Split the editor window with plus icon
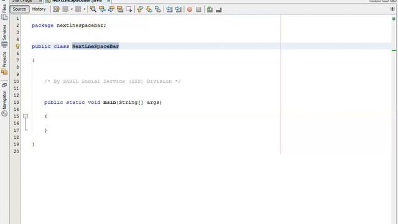The width and height of the screenshot is (398, 224). (392, 9)
